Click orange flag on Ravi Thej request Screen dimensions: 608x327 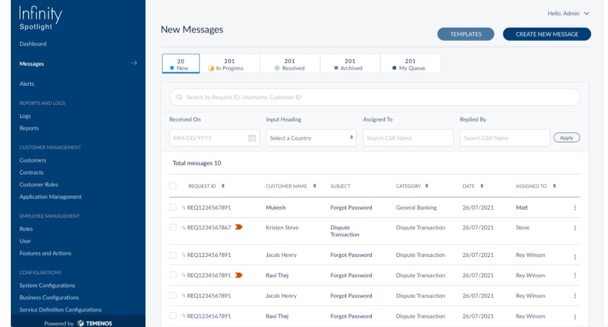238,275
